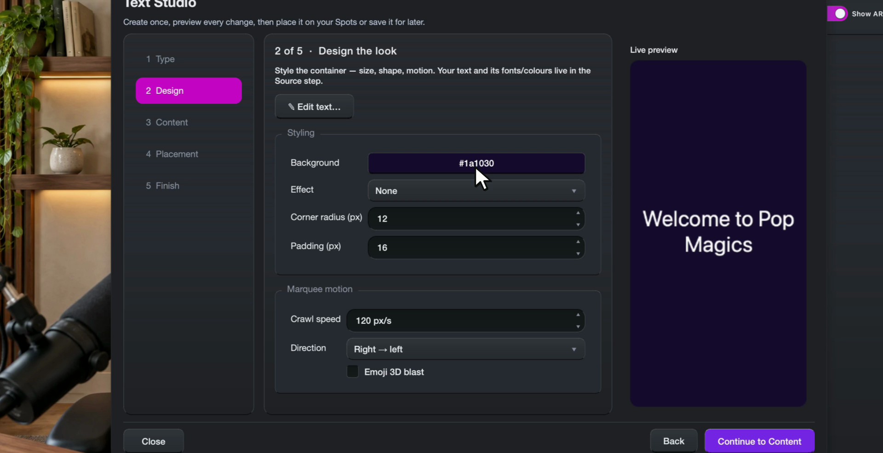Go to step 5 Finish
The height and width of the screenshot is (453, 883).
tap(189, 186)
